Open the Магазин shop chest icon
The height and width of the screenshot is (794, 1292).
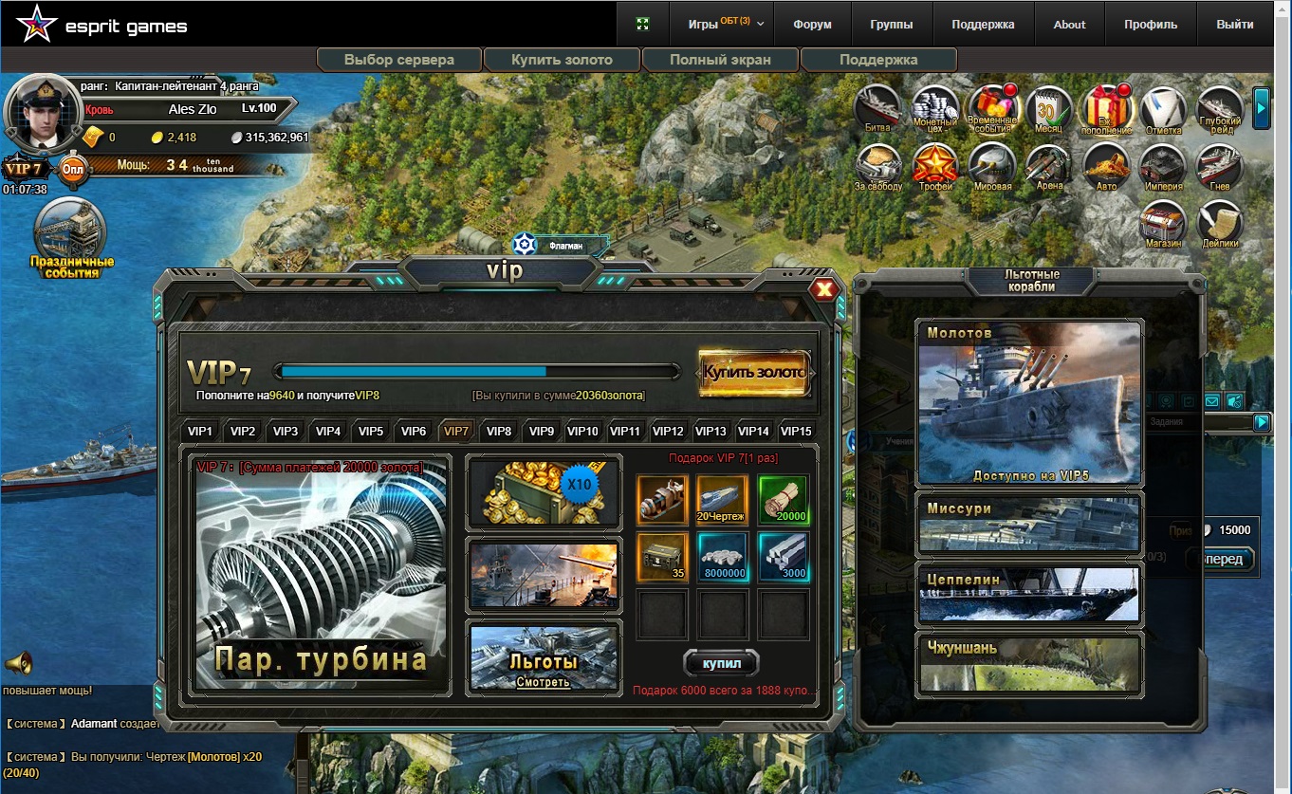(x=1163, y=223)
